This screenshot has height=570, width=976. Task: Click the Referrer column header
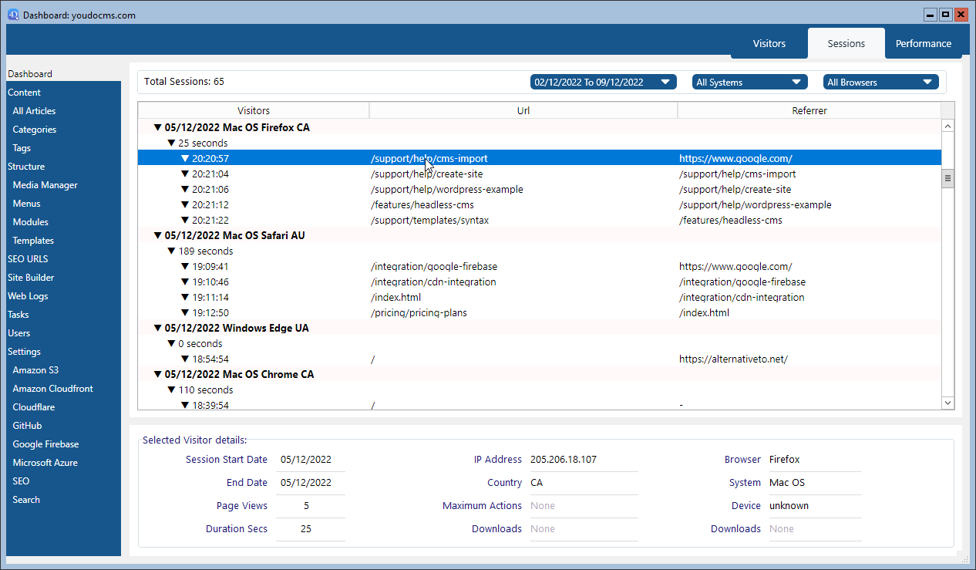tap(809, 111)
